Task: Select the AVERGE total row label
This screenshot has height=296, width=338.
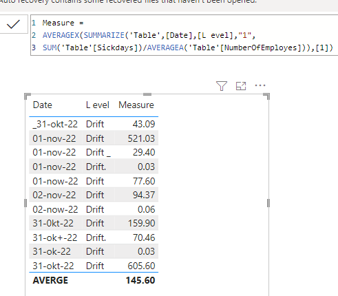Action: click(x=50, y=280)
